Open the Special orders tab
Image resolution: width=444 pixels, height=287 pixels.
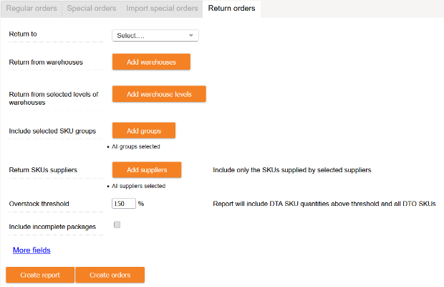pyautogui.click(x=91, y=9)
